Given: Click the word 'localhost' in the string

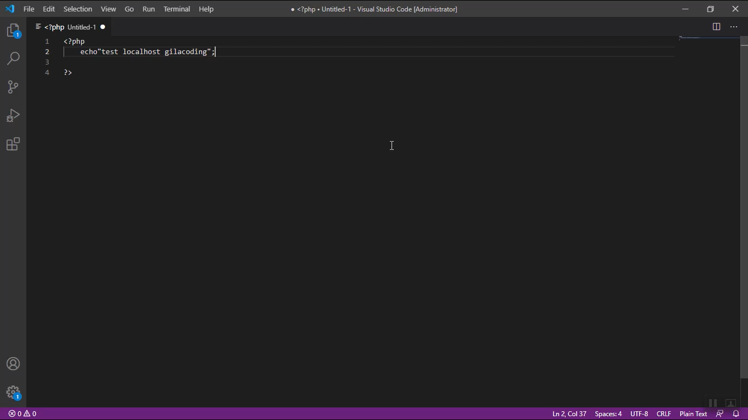Looking at the screenshot, I should pyautogui.click(x=141, y=52).
